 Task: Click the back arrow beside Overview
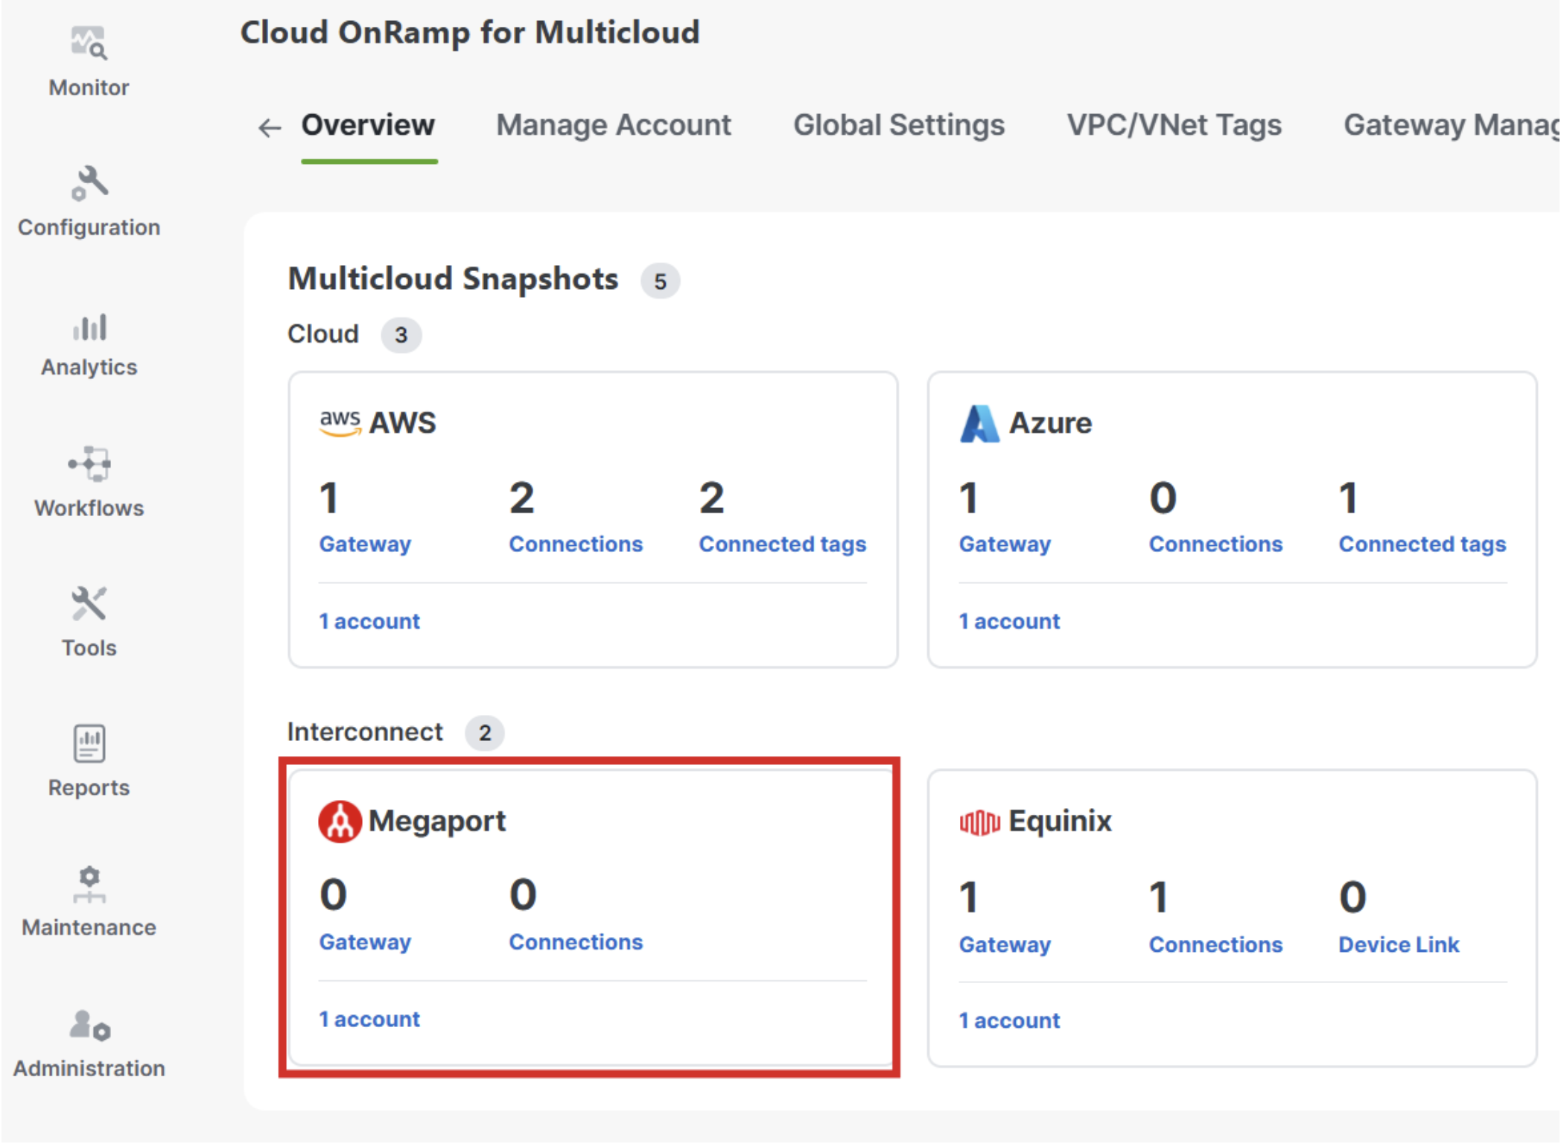[x=270, y=128]
